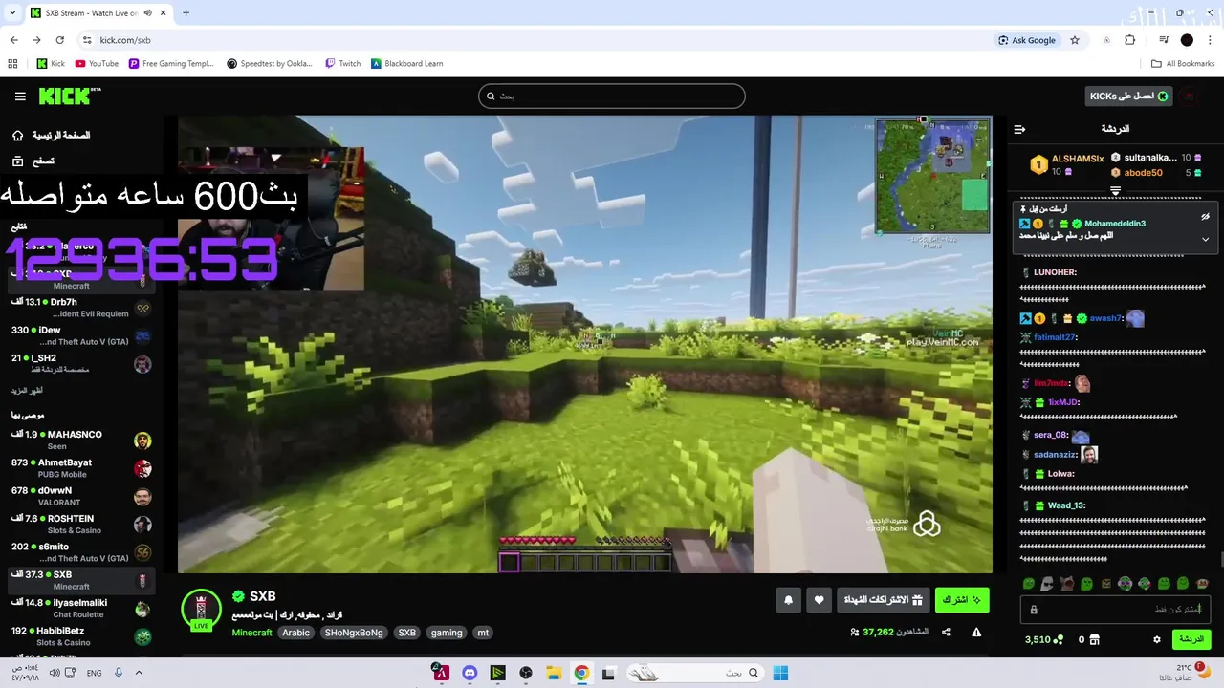Image resolution: width=1224 pixels, height=688 pixels.
Task: Open Discord from the taskbar
Action: coord(470,673)
